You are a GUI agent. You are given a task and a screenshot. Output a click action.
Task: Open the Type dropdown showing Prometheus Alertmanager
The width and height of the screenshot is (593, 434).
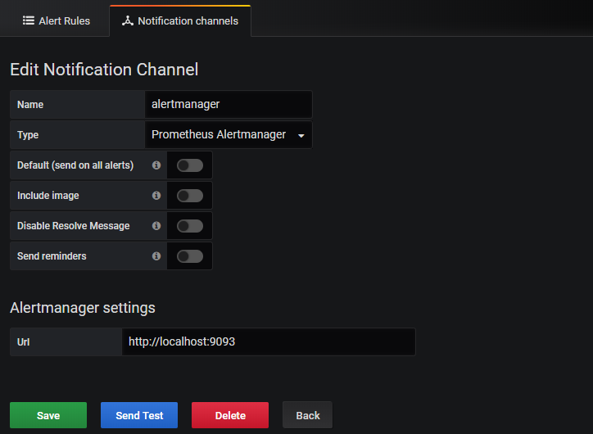point(229,135)
